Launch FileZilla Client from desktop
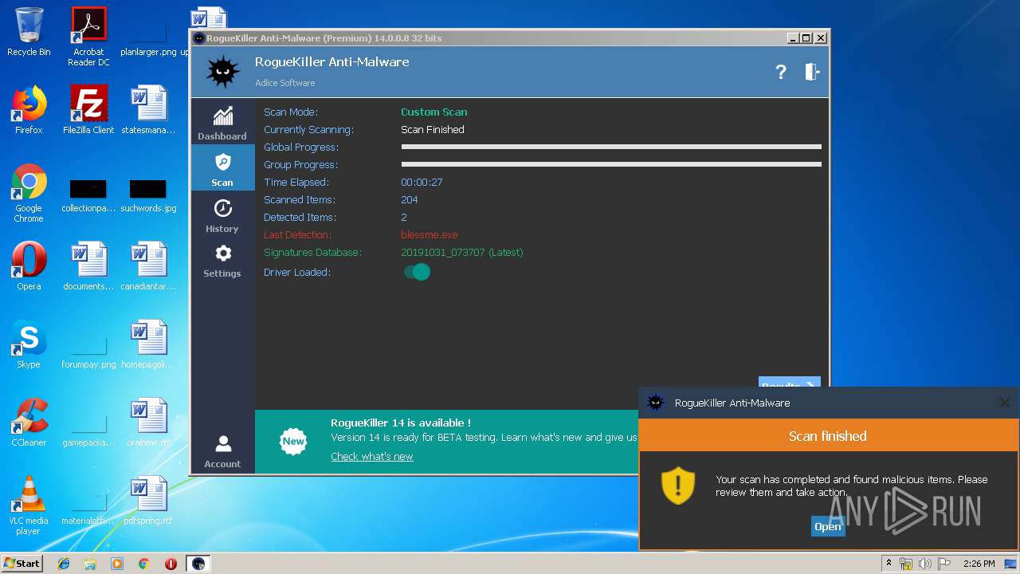The image size is (1020, 574). 88,110
